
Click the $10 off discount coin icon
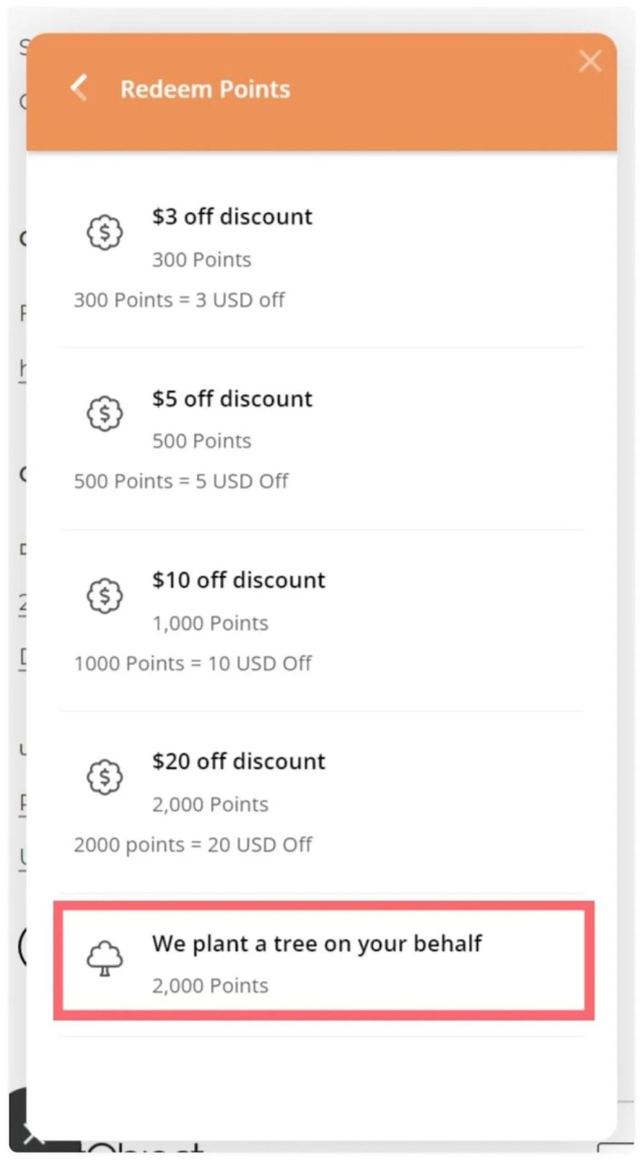pyautogui.click(x=105, y=595)
